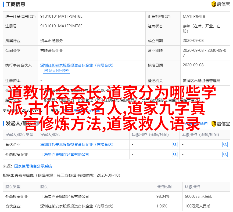Click magnifier icon for 认缴出资 in 合伙企业 row
Image resolution: width=233 pixels, height=212 pixels.
click(x=175, y=144)
